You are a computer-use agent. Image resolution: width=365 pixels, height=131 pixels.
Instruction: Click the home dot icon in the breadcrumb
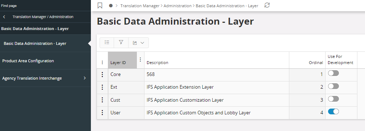coord(111,5)
